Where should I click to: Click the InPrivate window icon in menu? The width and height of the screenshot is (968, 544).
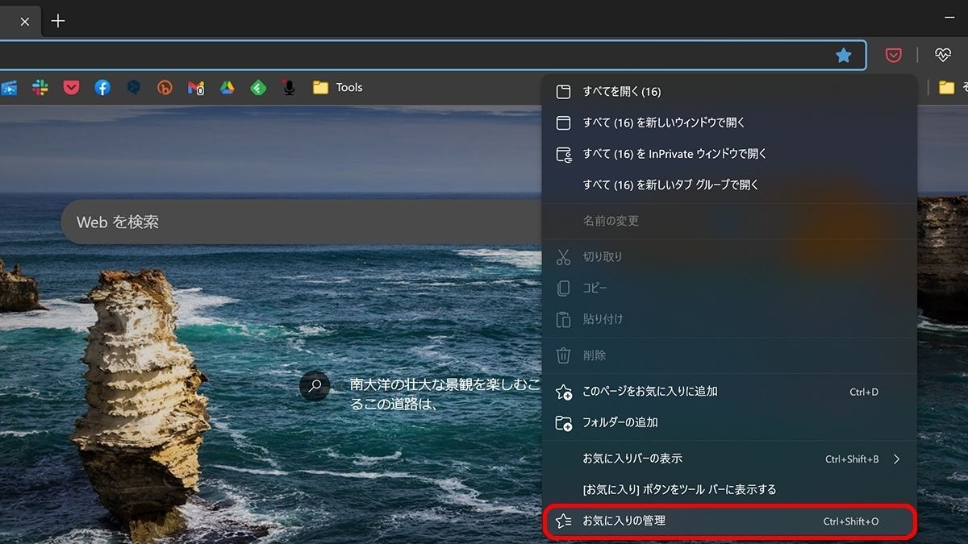coord(564,154)
